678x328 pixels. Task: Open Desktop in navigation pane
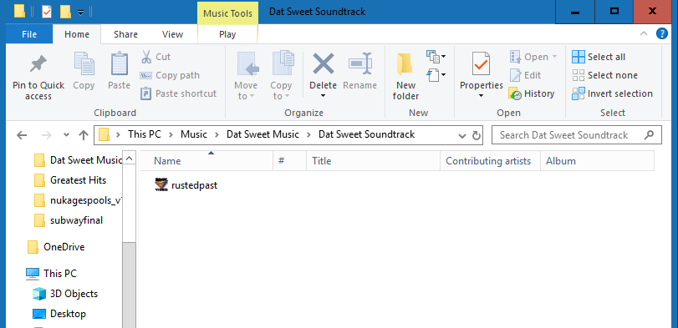[59, 314]
